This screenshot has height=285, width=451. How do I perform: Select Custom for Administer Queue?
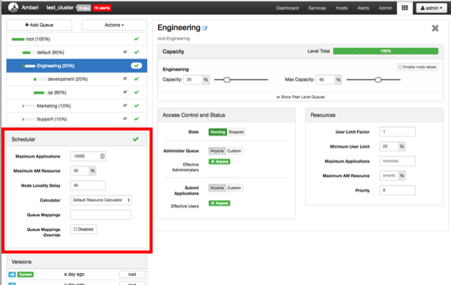tap(234, 151)
